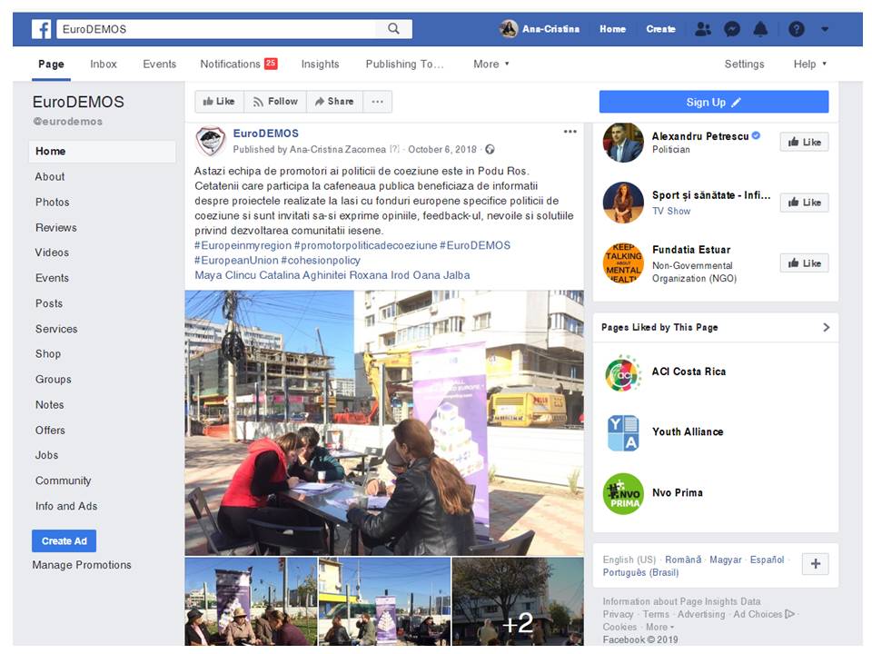Open Info and Ads in sidebar
The height and width of the screenshot is (654, 872).
click(x=66, y=506)
